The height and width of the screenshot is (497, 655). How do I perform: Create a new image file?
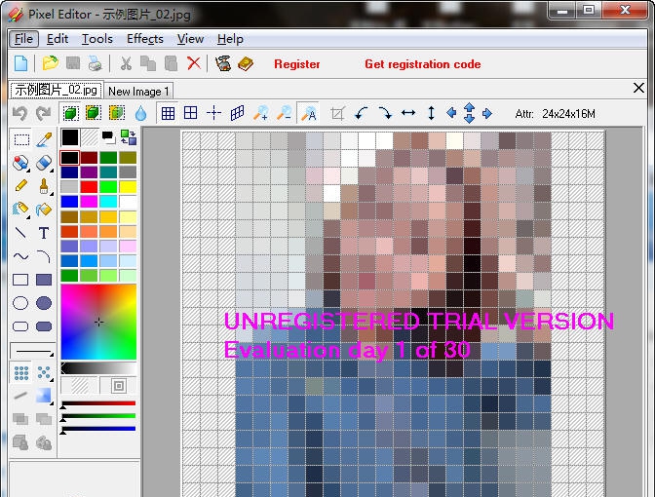[20, 63]
